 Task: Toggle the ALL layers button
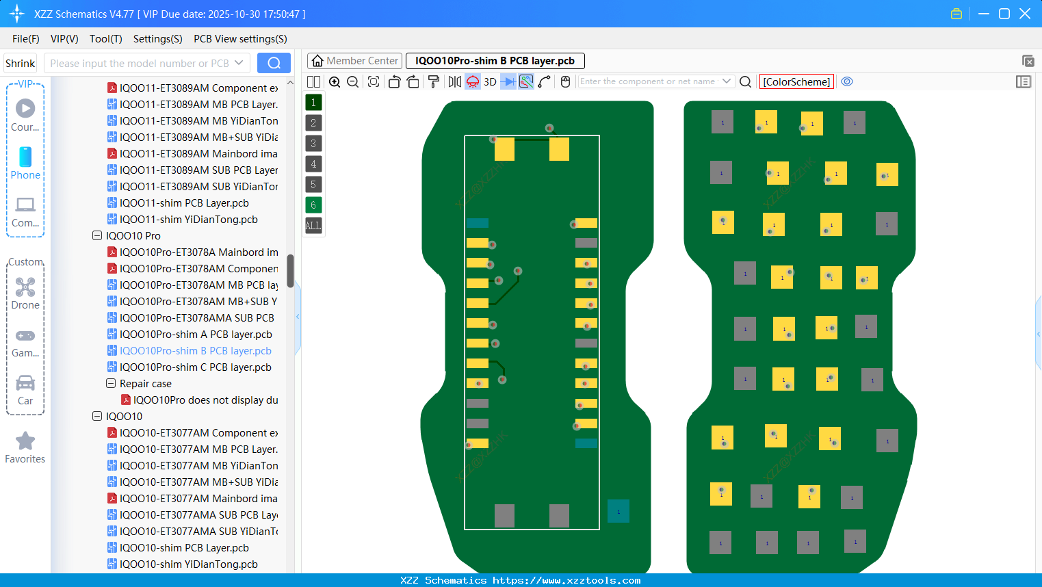pyautogui.click(x=313, y=225)
